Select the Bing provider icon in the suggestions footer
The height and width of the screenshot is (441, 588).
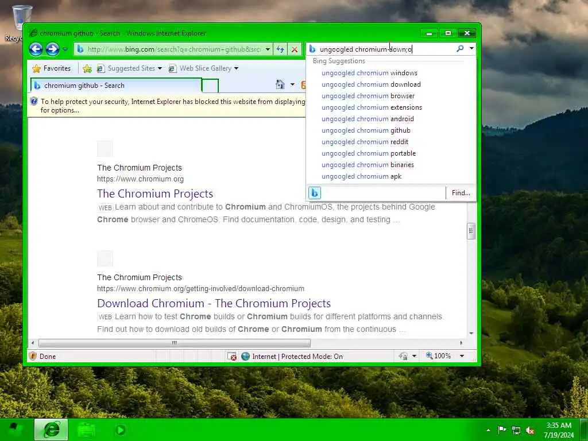[315, 193]
